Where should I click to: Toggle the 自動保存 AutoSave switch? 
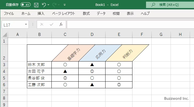coord(26,5)
